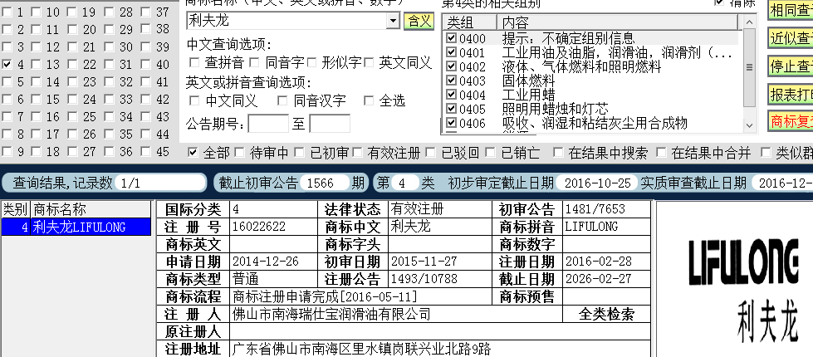Uncheck the 全部 status filter
The width and height of the screenshot is (813, 357).
[193, 152]
